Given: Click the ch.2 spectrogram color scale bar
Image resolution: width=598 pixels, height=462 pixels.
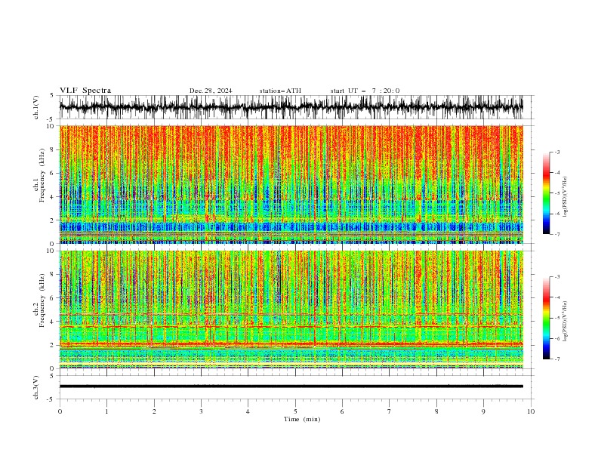Looking at the screenshot, I should click(546, 318).
